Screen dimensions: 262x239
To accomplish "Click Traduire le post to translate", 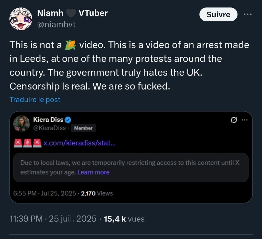I will pyautogui.click(x=35, y=99).
